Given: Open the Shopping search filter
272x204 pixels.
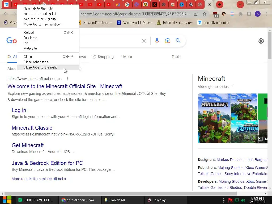Looking at the screenshot, I should (x=103, y=57).
